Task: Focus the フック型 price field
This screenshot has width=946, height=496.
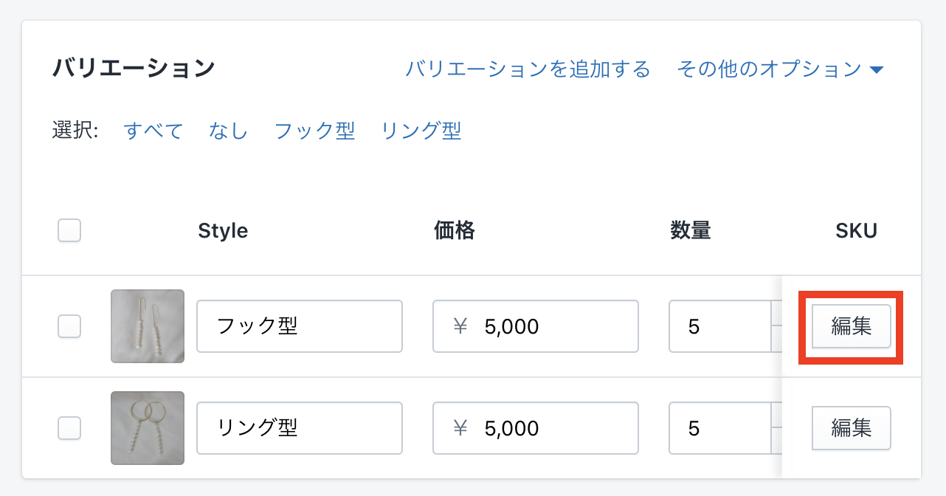Action: (535, 326)
